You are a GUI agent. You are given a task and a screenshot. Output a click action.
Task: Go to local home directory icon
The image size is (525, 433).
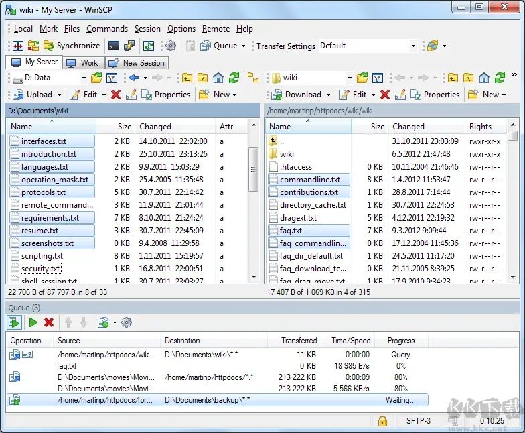218,78
